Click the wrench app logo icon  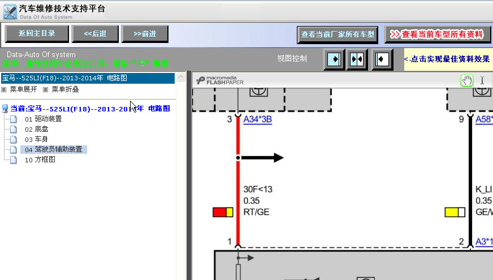(x=10, y=12)
